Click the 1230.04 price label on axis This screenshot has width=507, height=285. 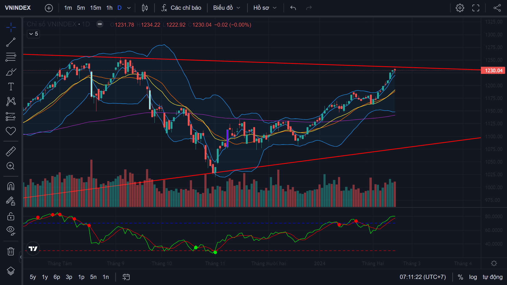coord(493,70)
